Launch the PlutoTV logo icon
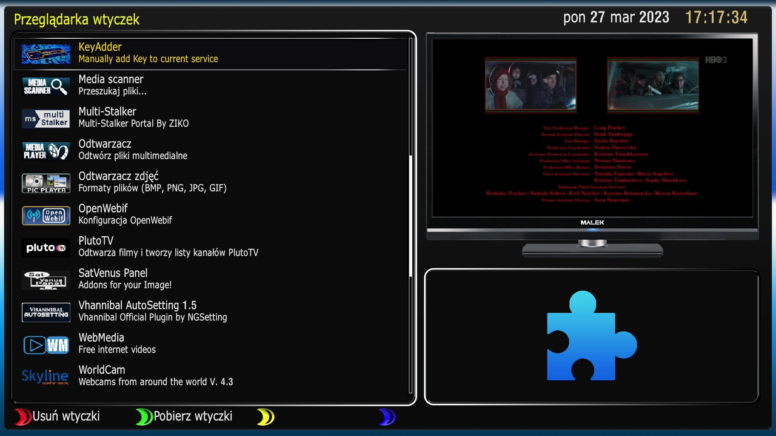Image resolution: width=776 pixels, height=436 pixels. click(46, 248)
